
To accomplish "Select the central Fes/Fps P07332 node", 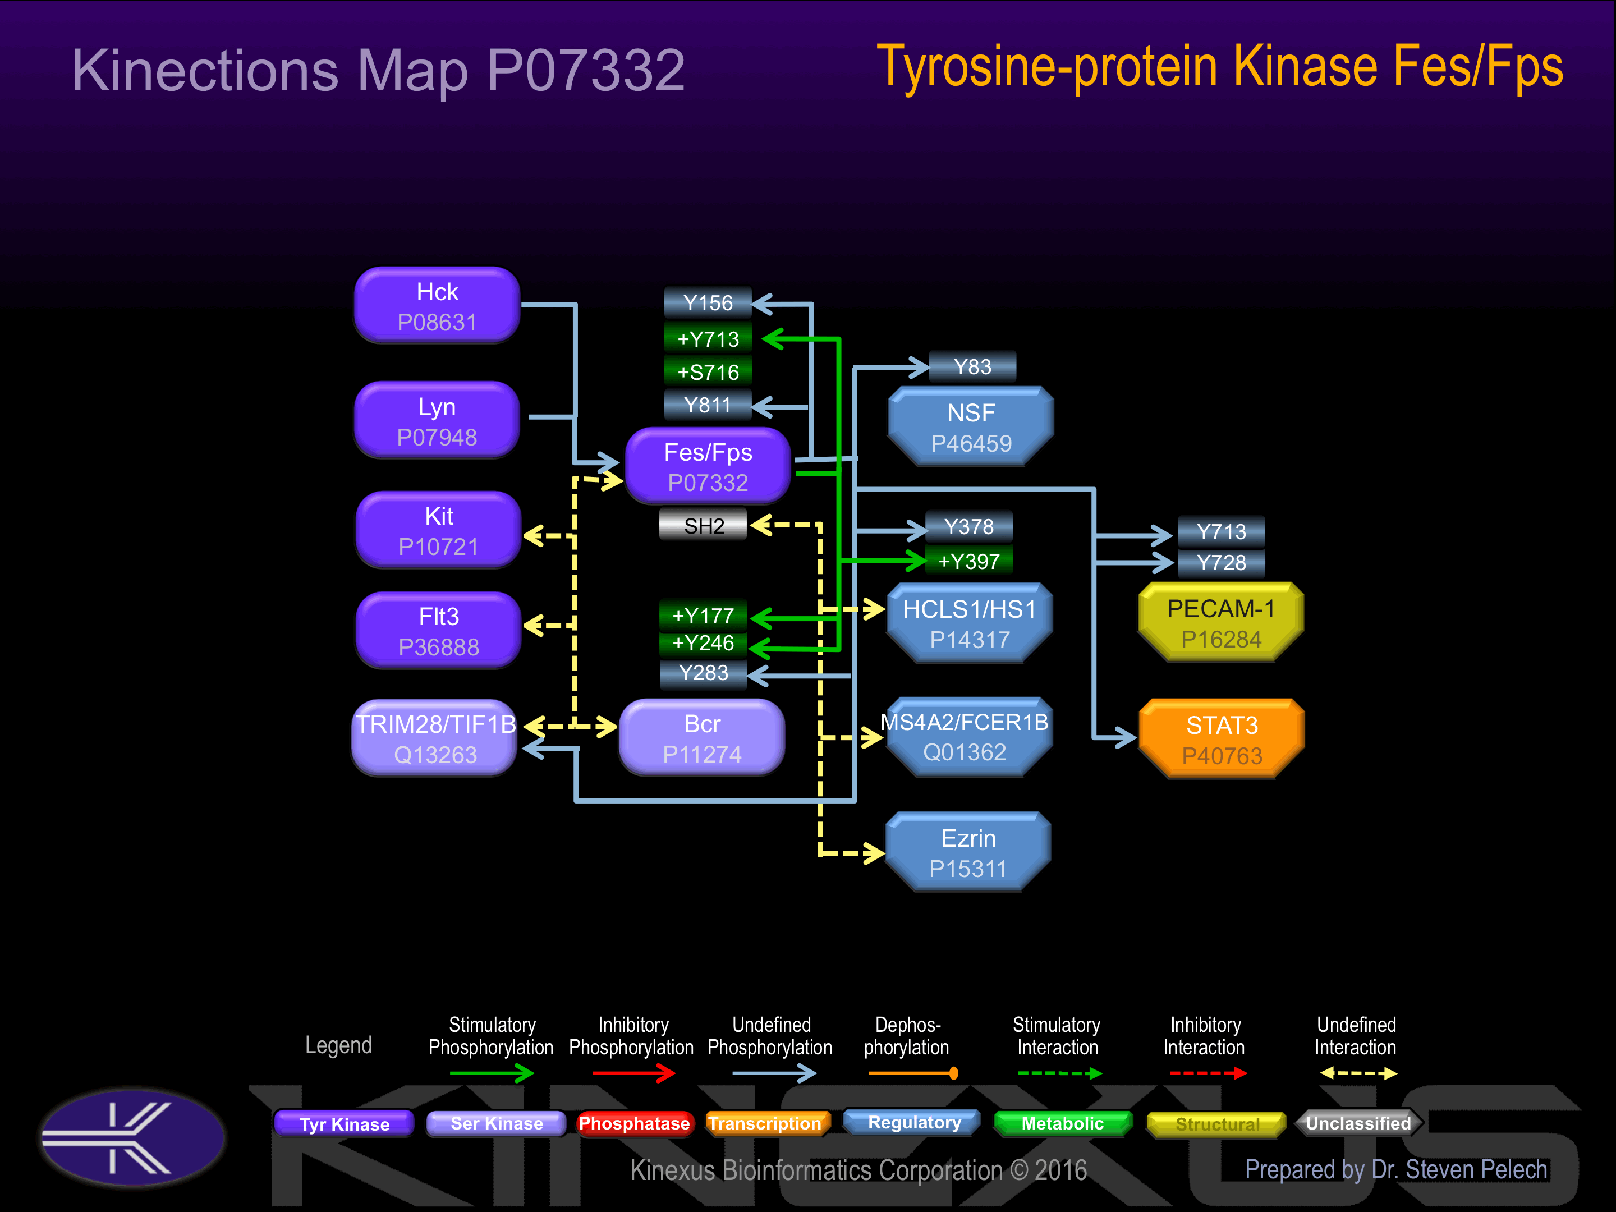I will [708, 466].
